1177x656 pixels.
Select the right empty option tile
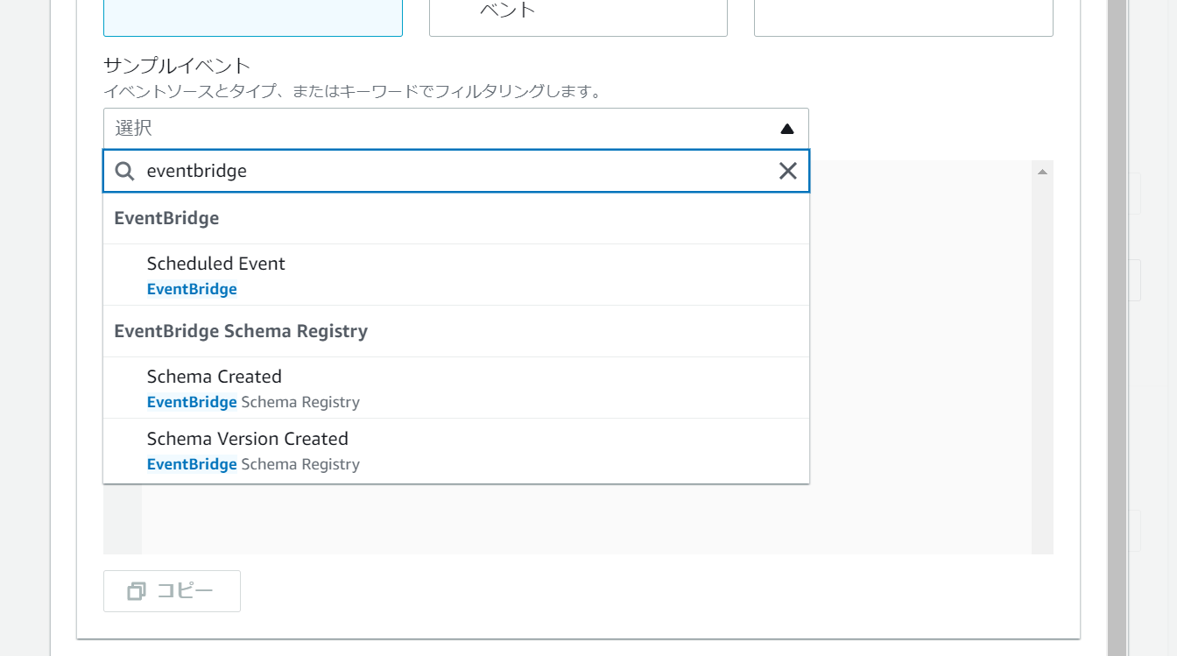point(904,18)
